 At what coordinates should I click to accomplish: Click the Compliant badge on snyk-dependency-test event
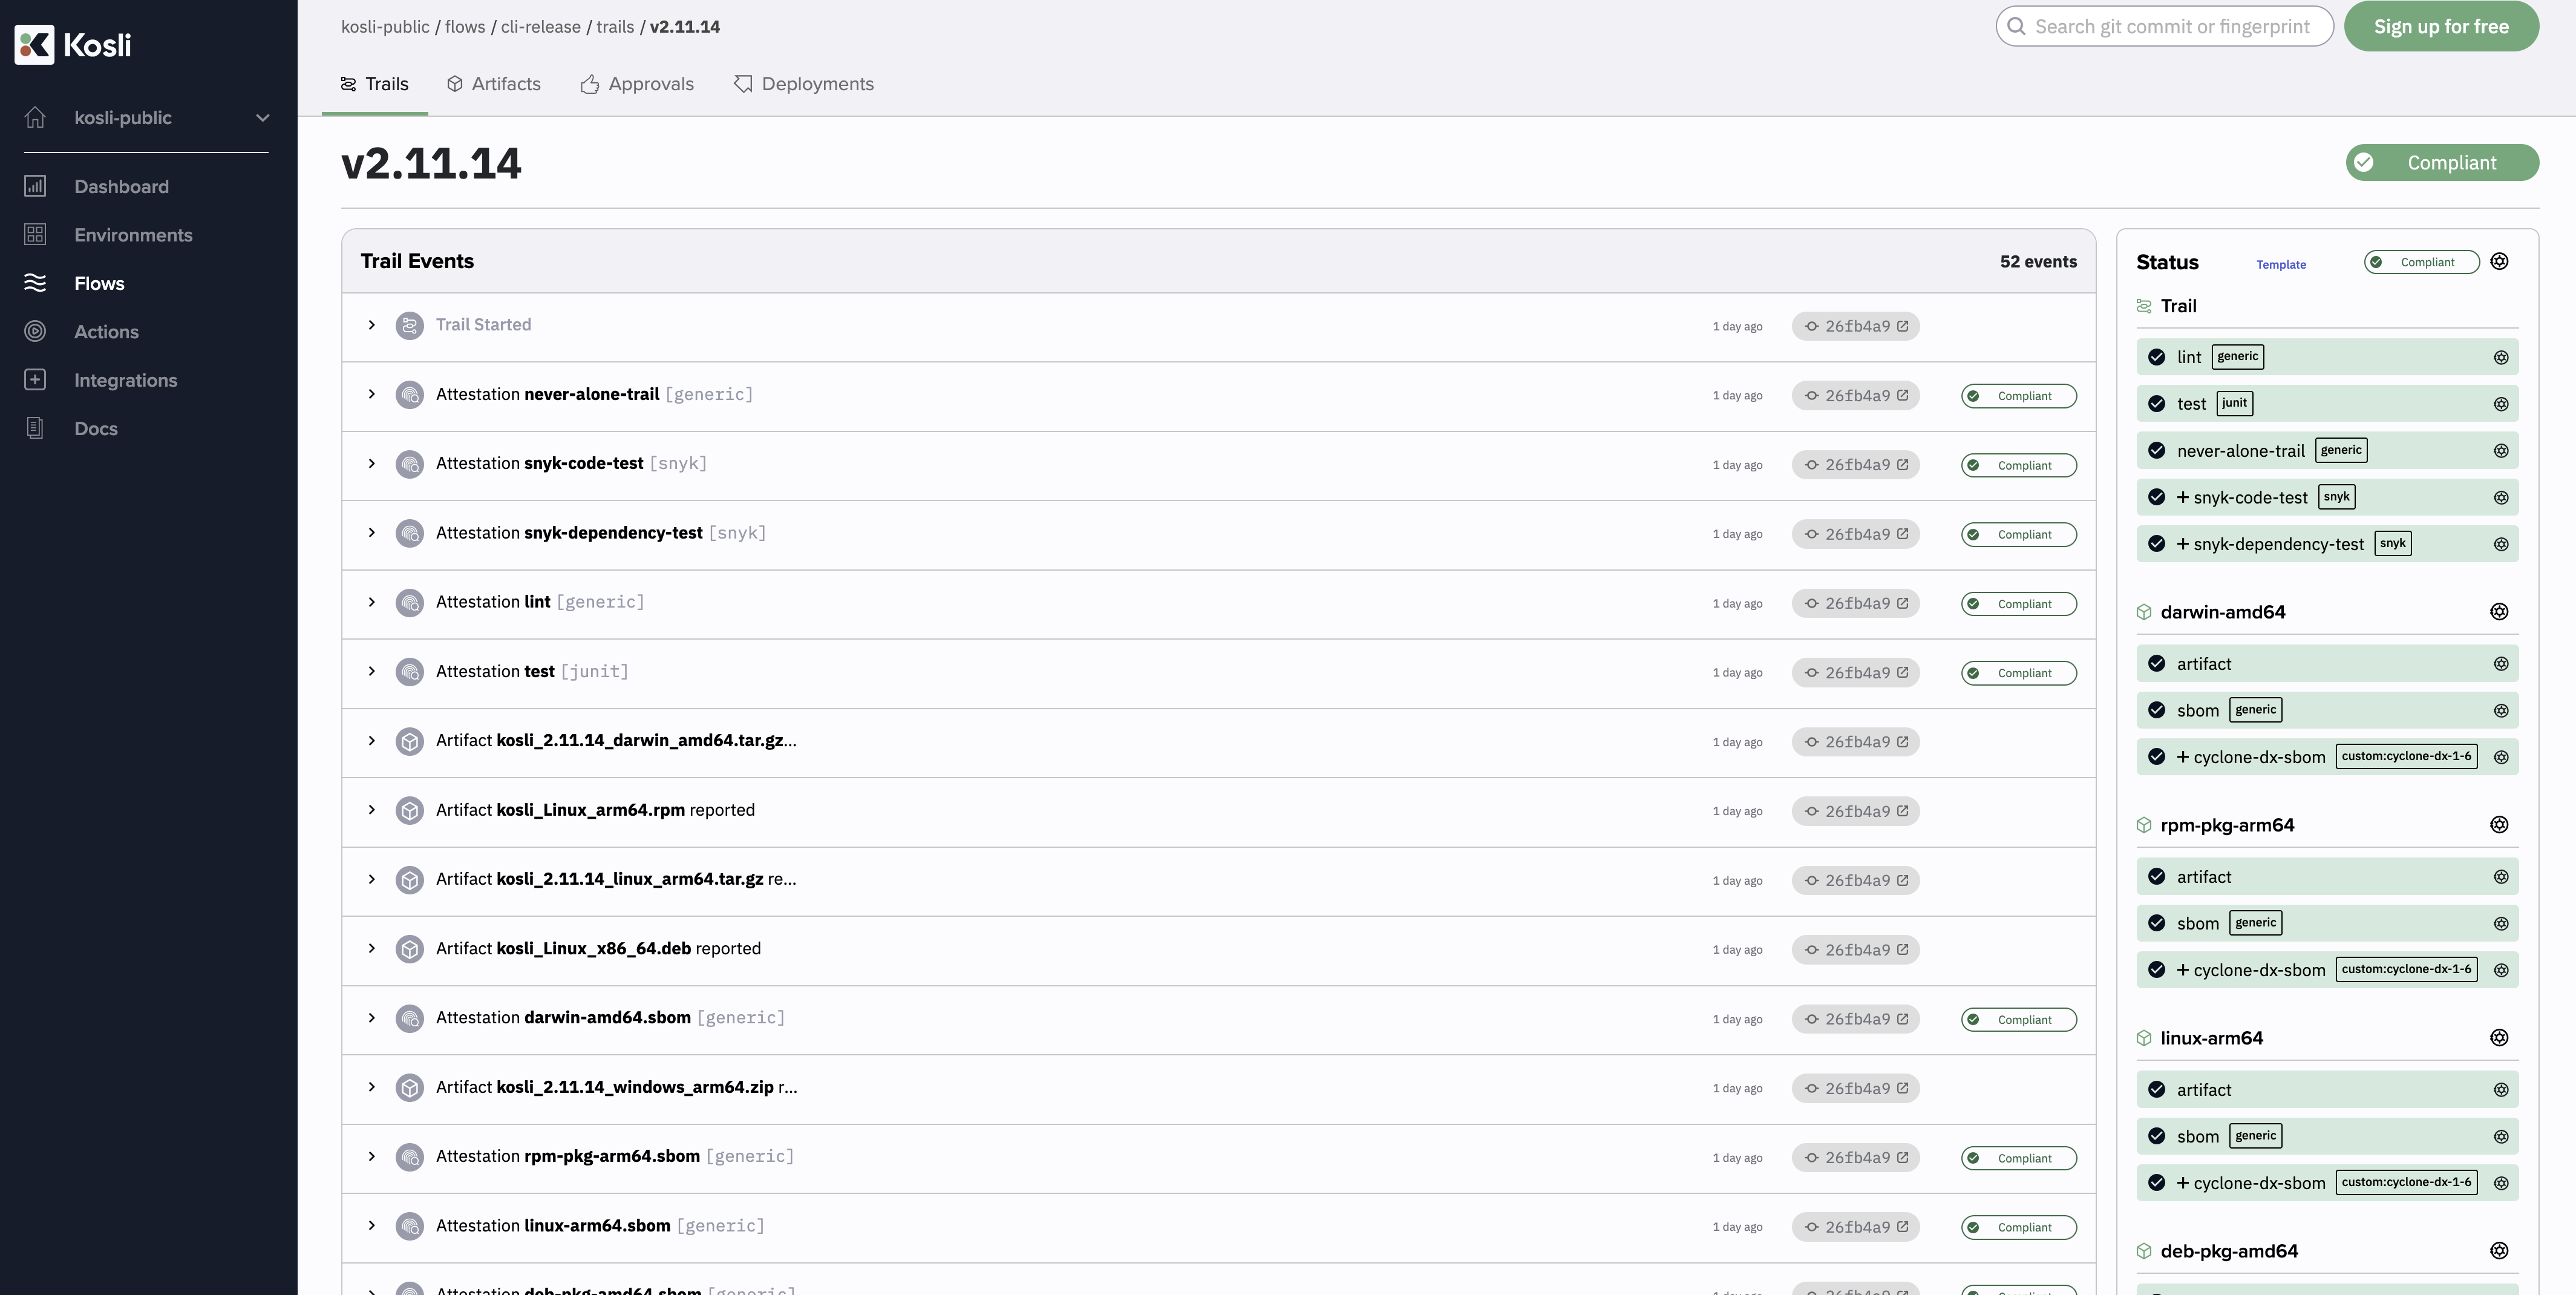click(x=2018, y=535)
